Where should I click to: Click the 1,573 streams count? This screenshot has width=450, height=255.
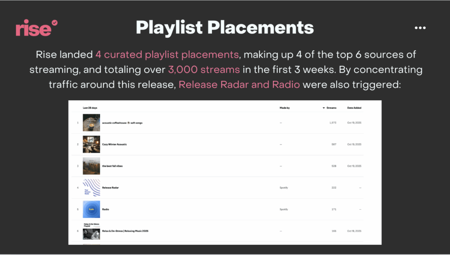tap(333, 123)
